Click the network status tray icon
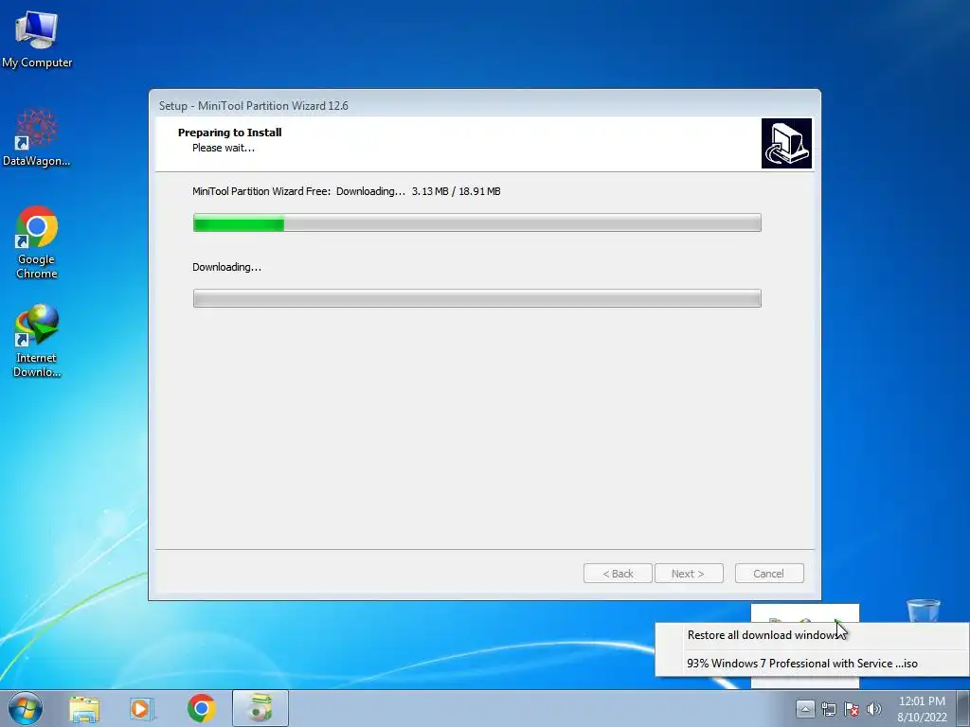This screenshot has width=970, height=727. pos(828,709)
